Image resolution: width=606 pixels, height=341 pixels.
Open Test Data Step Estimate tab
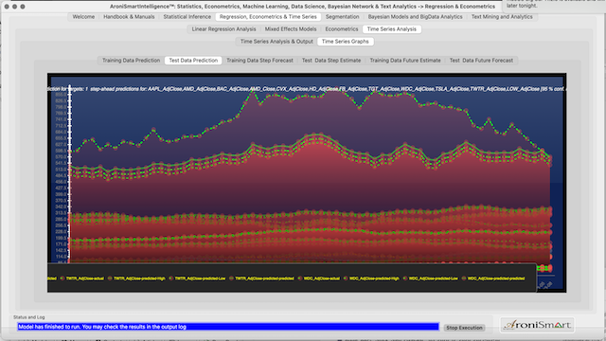[x=331, y=61]
